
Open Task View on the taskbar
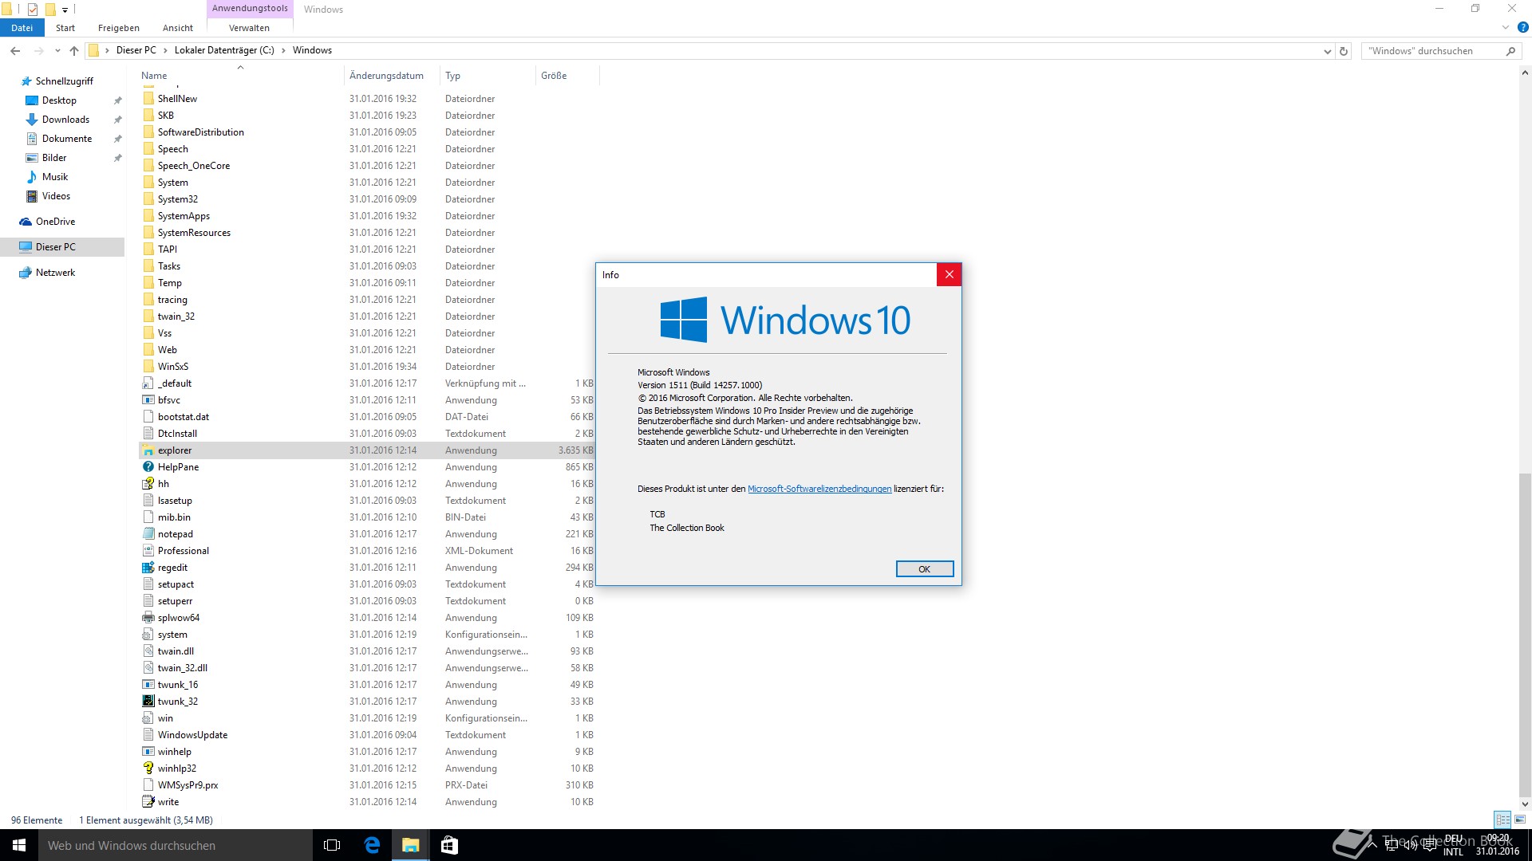pos(332,845)
